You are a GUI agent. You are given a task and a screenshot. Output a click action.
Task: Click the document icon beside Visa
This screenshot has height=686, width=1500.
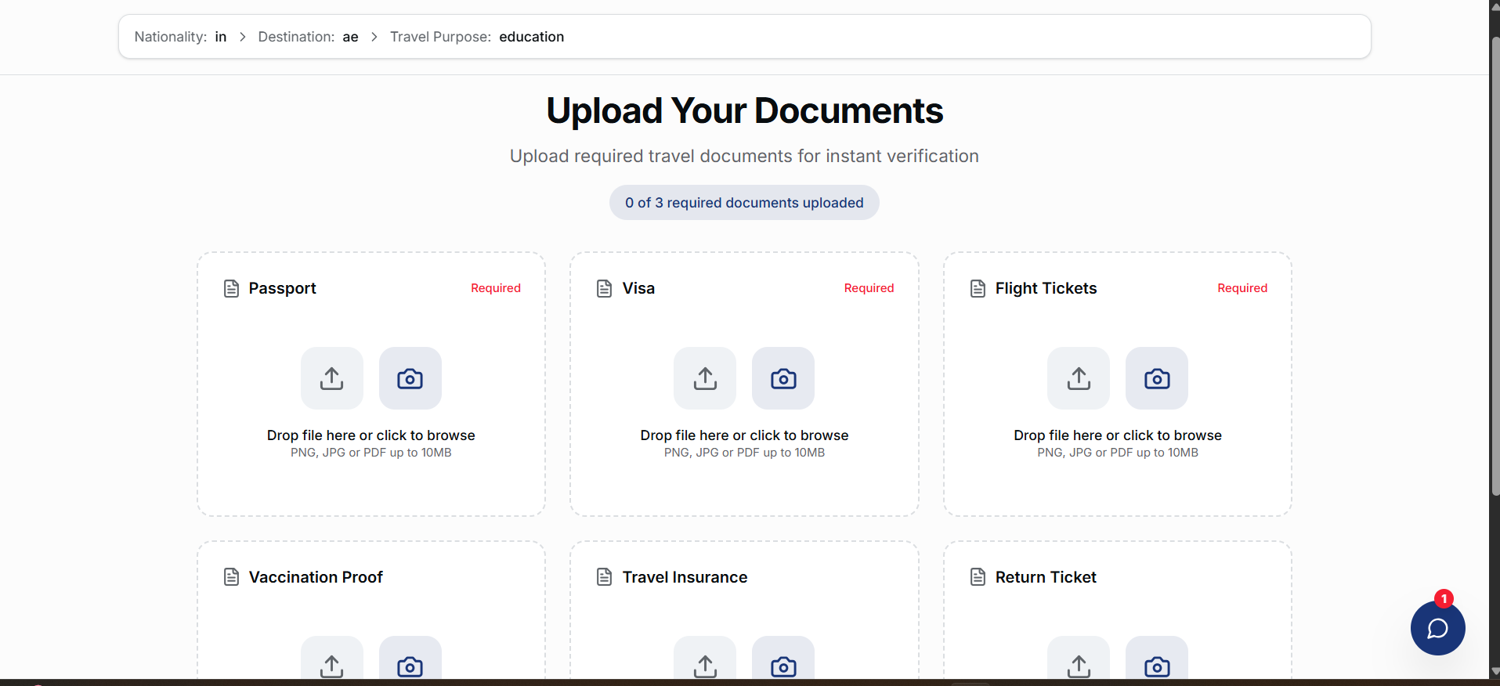[605, 288]
